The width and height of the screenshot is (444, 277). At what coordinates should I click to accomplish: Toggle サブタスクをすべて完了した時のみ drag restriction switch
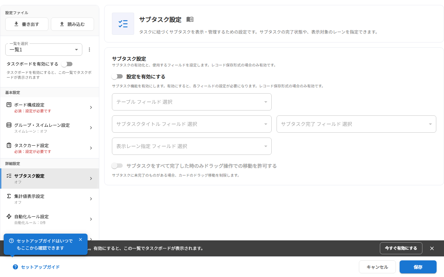pyautogui.click(x=117, y=166)
